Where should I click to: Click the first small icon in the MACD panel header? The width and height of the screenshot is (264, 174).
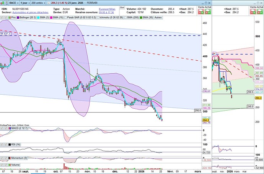point(2,128)
